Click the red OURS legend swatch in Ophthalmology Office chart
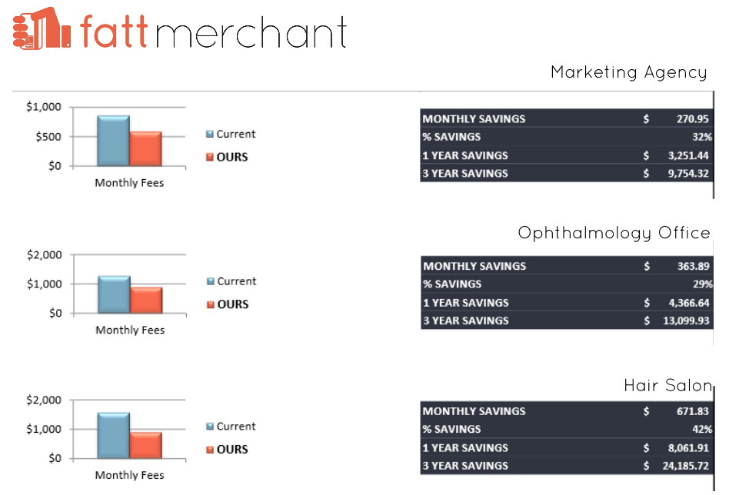The width and height of the screenshot is (729, 495). [211, 305]
